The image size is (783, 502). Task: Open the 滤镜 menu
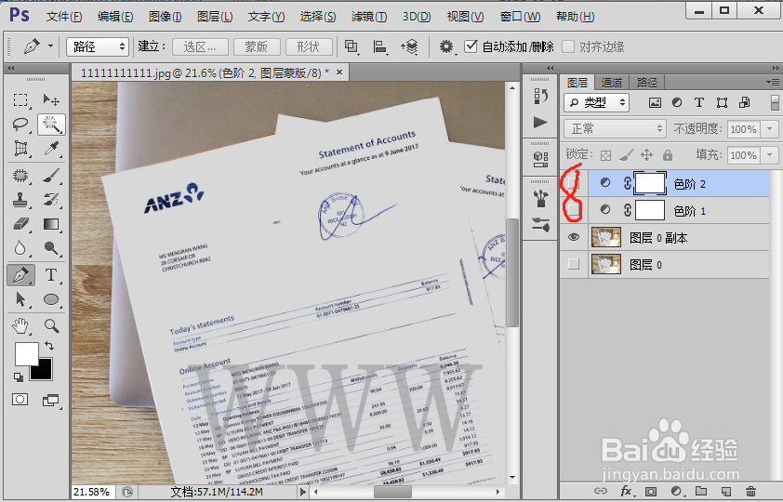point(368,17)
